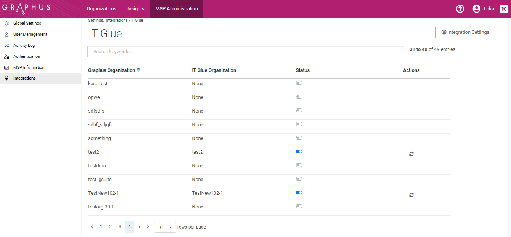
Task: Sync the test2 organization
Action: coord(411,154)
